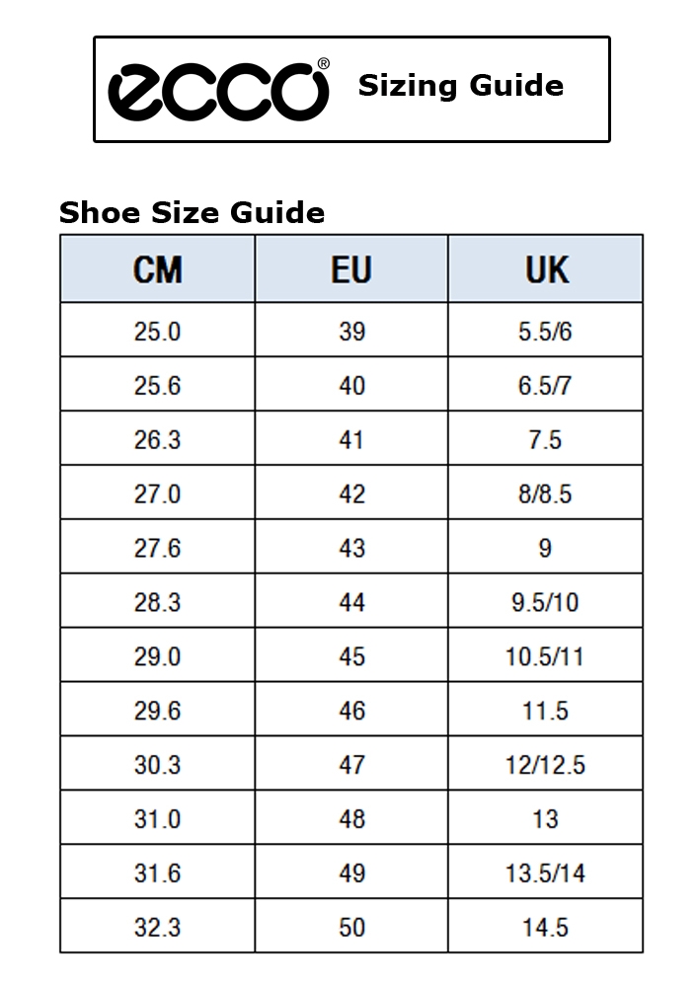699x987 pixels.
Task: Click the 26.3 CM cell
Action: point(158,439)
